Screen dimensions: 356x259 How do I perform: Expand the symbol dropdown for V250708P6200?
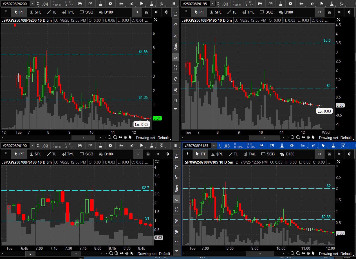click(x=32, y=4)
